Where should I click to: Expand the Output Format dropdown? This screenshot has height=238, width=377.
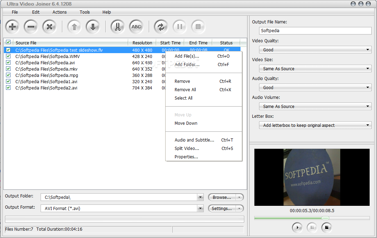201,208
